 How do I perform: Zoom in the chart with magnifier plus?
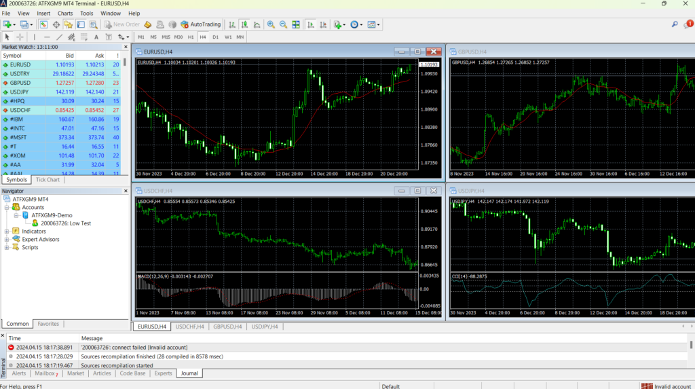(x=271, y=25)
